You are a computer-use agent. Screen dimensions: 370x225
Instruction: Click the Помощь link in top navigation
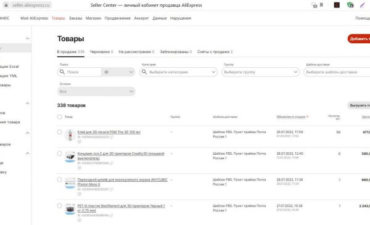[363, 18]
